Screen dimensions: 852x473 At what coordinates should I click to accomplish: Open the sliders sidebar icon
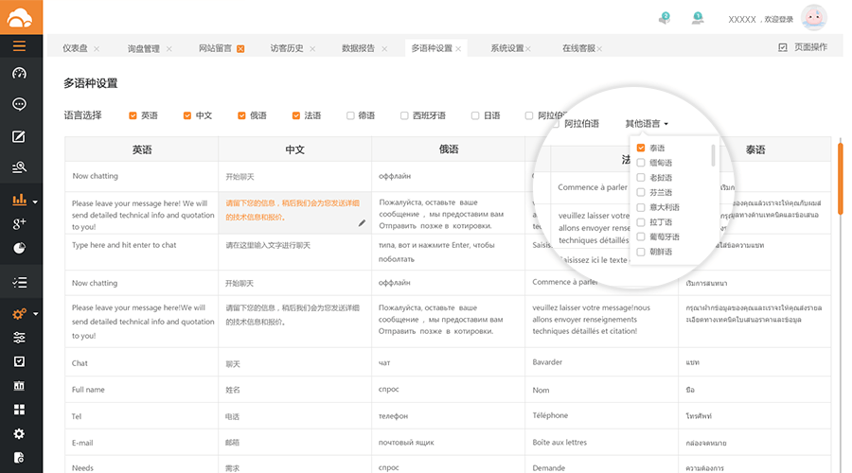coord(20,338)
